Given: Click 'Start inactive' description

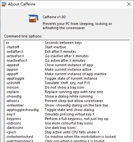Looking at the screenshot, I should point(55,47).
